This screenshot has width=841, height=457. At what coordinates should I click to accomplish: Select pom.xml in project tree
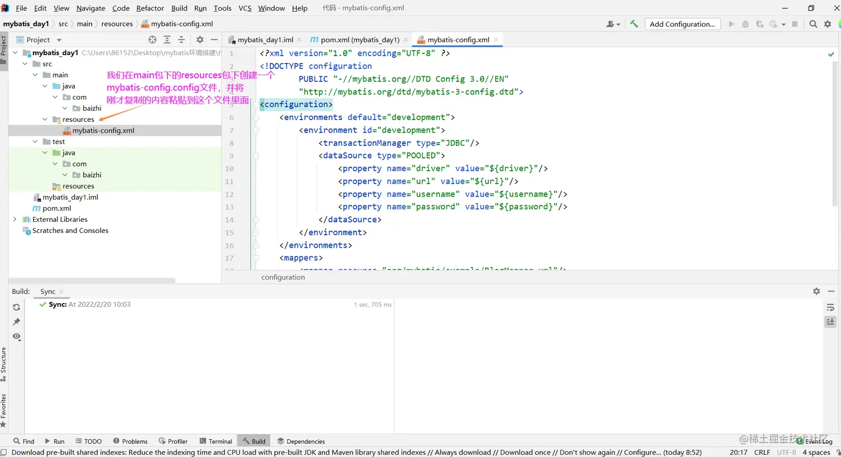tap(57, 208)
